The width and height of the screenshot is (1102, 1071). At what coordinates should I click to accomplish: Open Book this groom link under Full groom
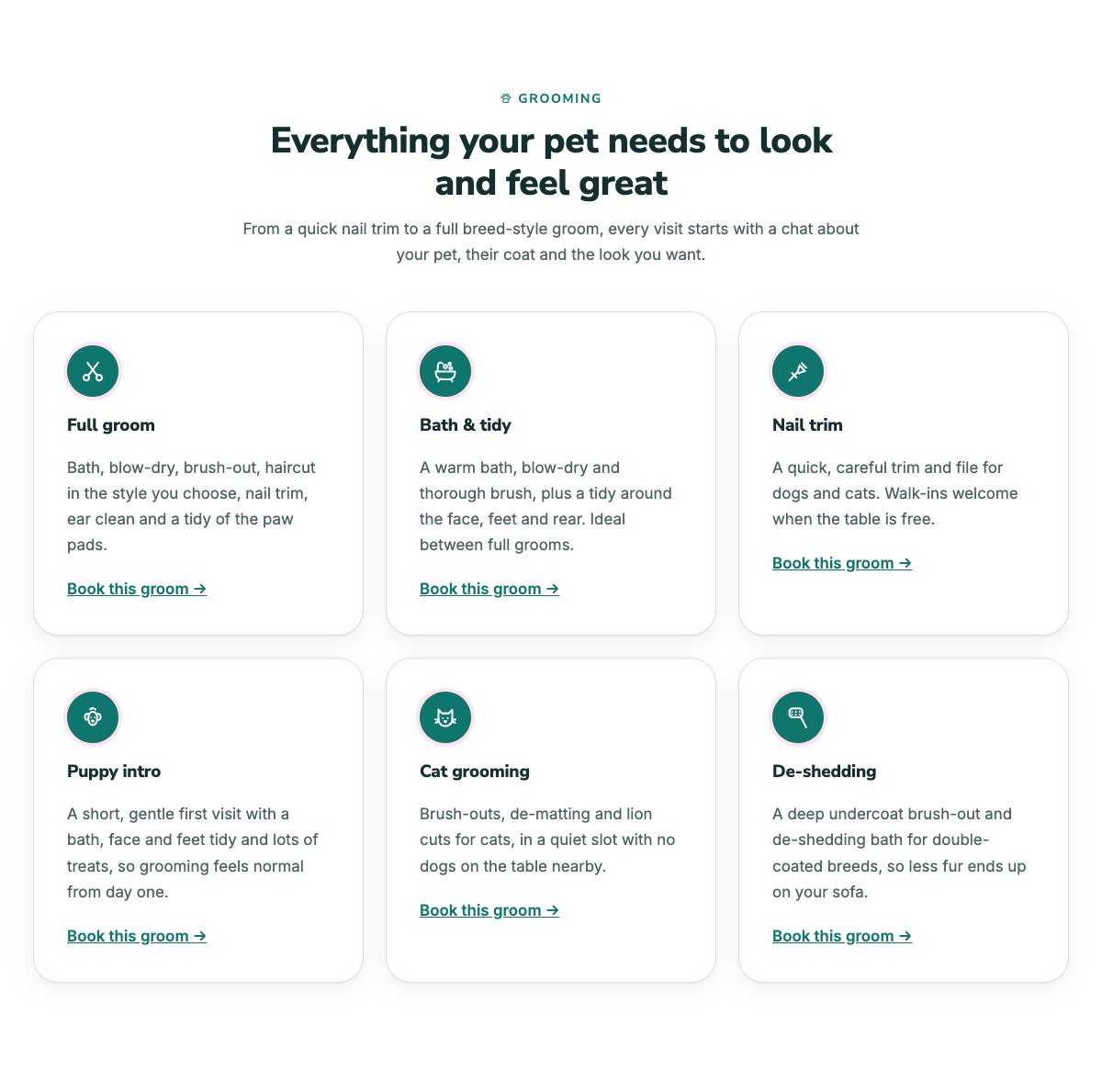click(x=137, y=589)
